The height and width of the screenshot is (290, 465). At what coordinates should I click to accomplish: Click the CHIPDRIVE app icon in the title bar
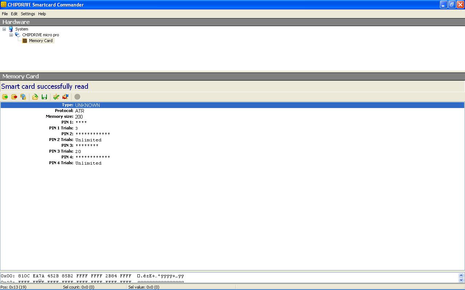pos(4,5)
